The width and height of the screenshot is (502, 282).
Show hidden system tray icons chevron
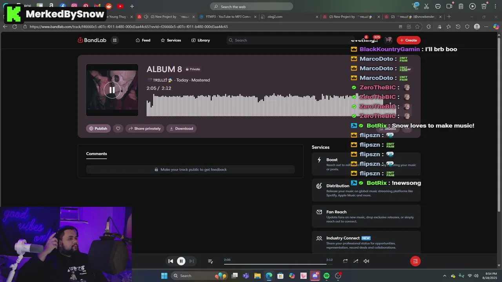click(444, 276)
